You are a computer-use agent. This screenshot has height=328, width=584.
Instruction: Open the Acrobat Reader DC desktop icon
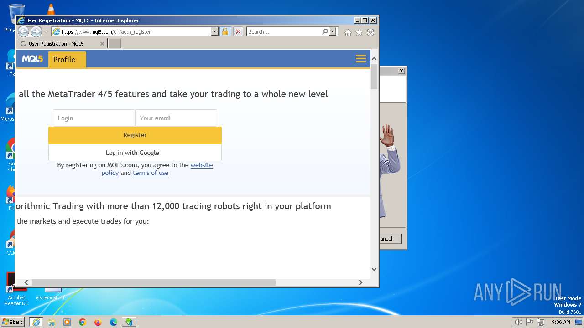coord(16,289)
